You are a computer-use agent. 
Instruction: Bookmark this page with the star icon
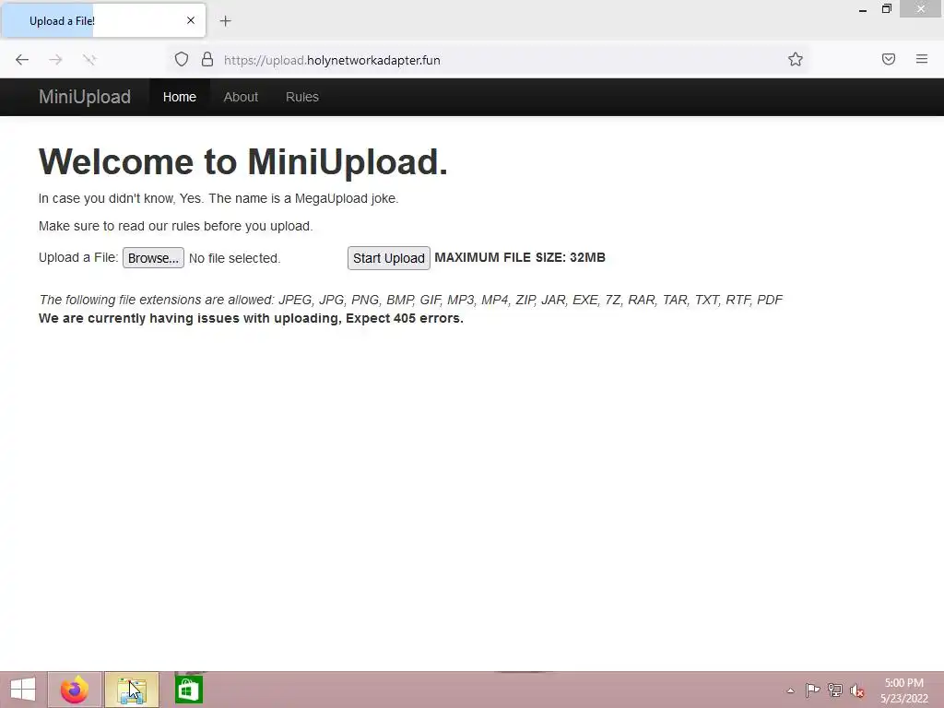(x=796, y=59)
